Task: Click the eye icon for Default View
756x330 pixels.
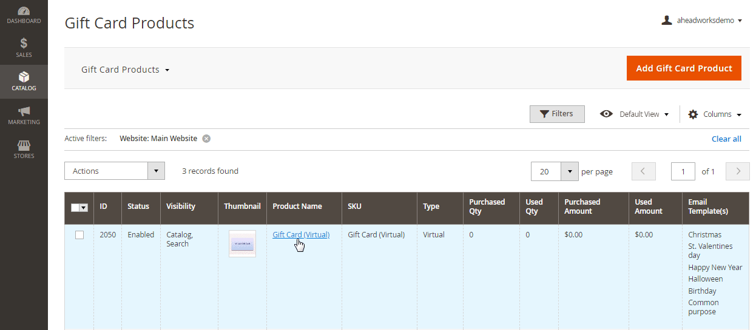Action: tap(606, 114)
